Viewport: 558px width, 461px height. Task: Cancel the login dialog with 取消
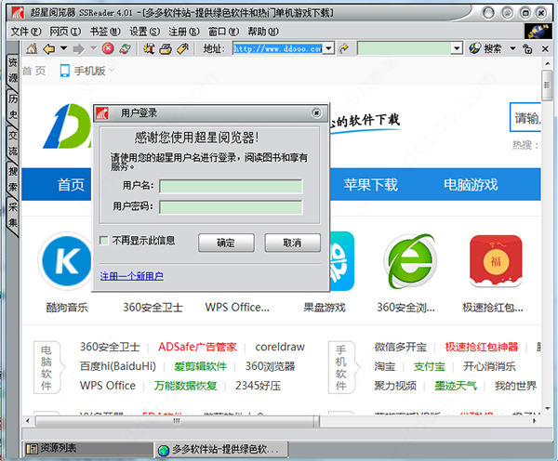click(x=293, y=243)
